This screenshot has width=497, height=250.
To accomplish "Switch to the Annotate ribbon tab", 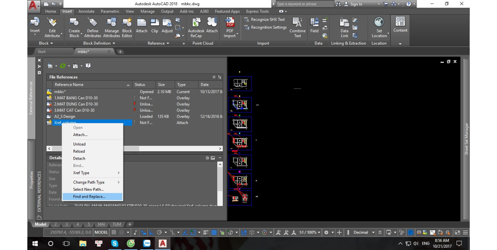I will 86,11.
